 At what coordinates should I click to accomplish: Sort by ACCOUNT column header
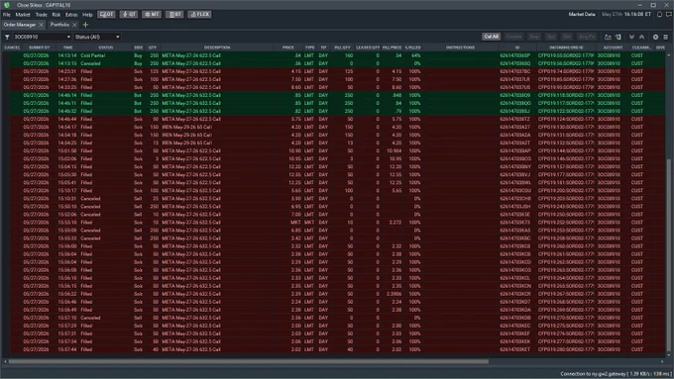(613, 47)
